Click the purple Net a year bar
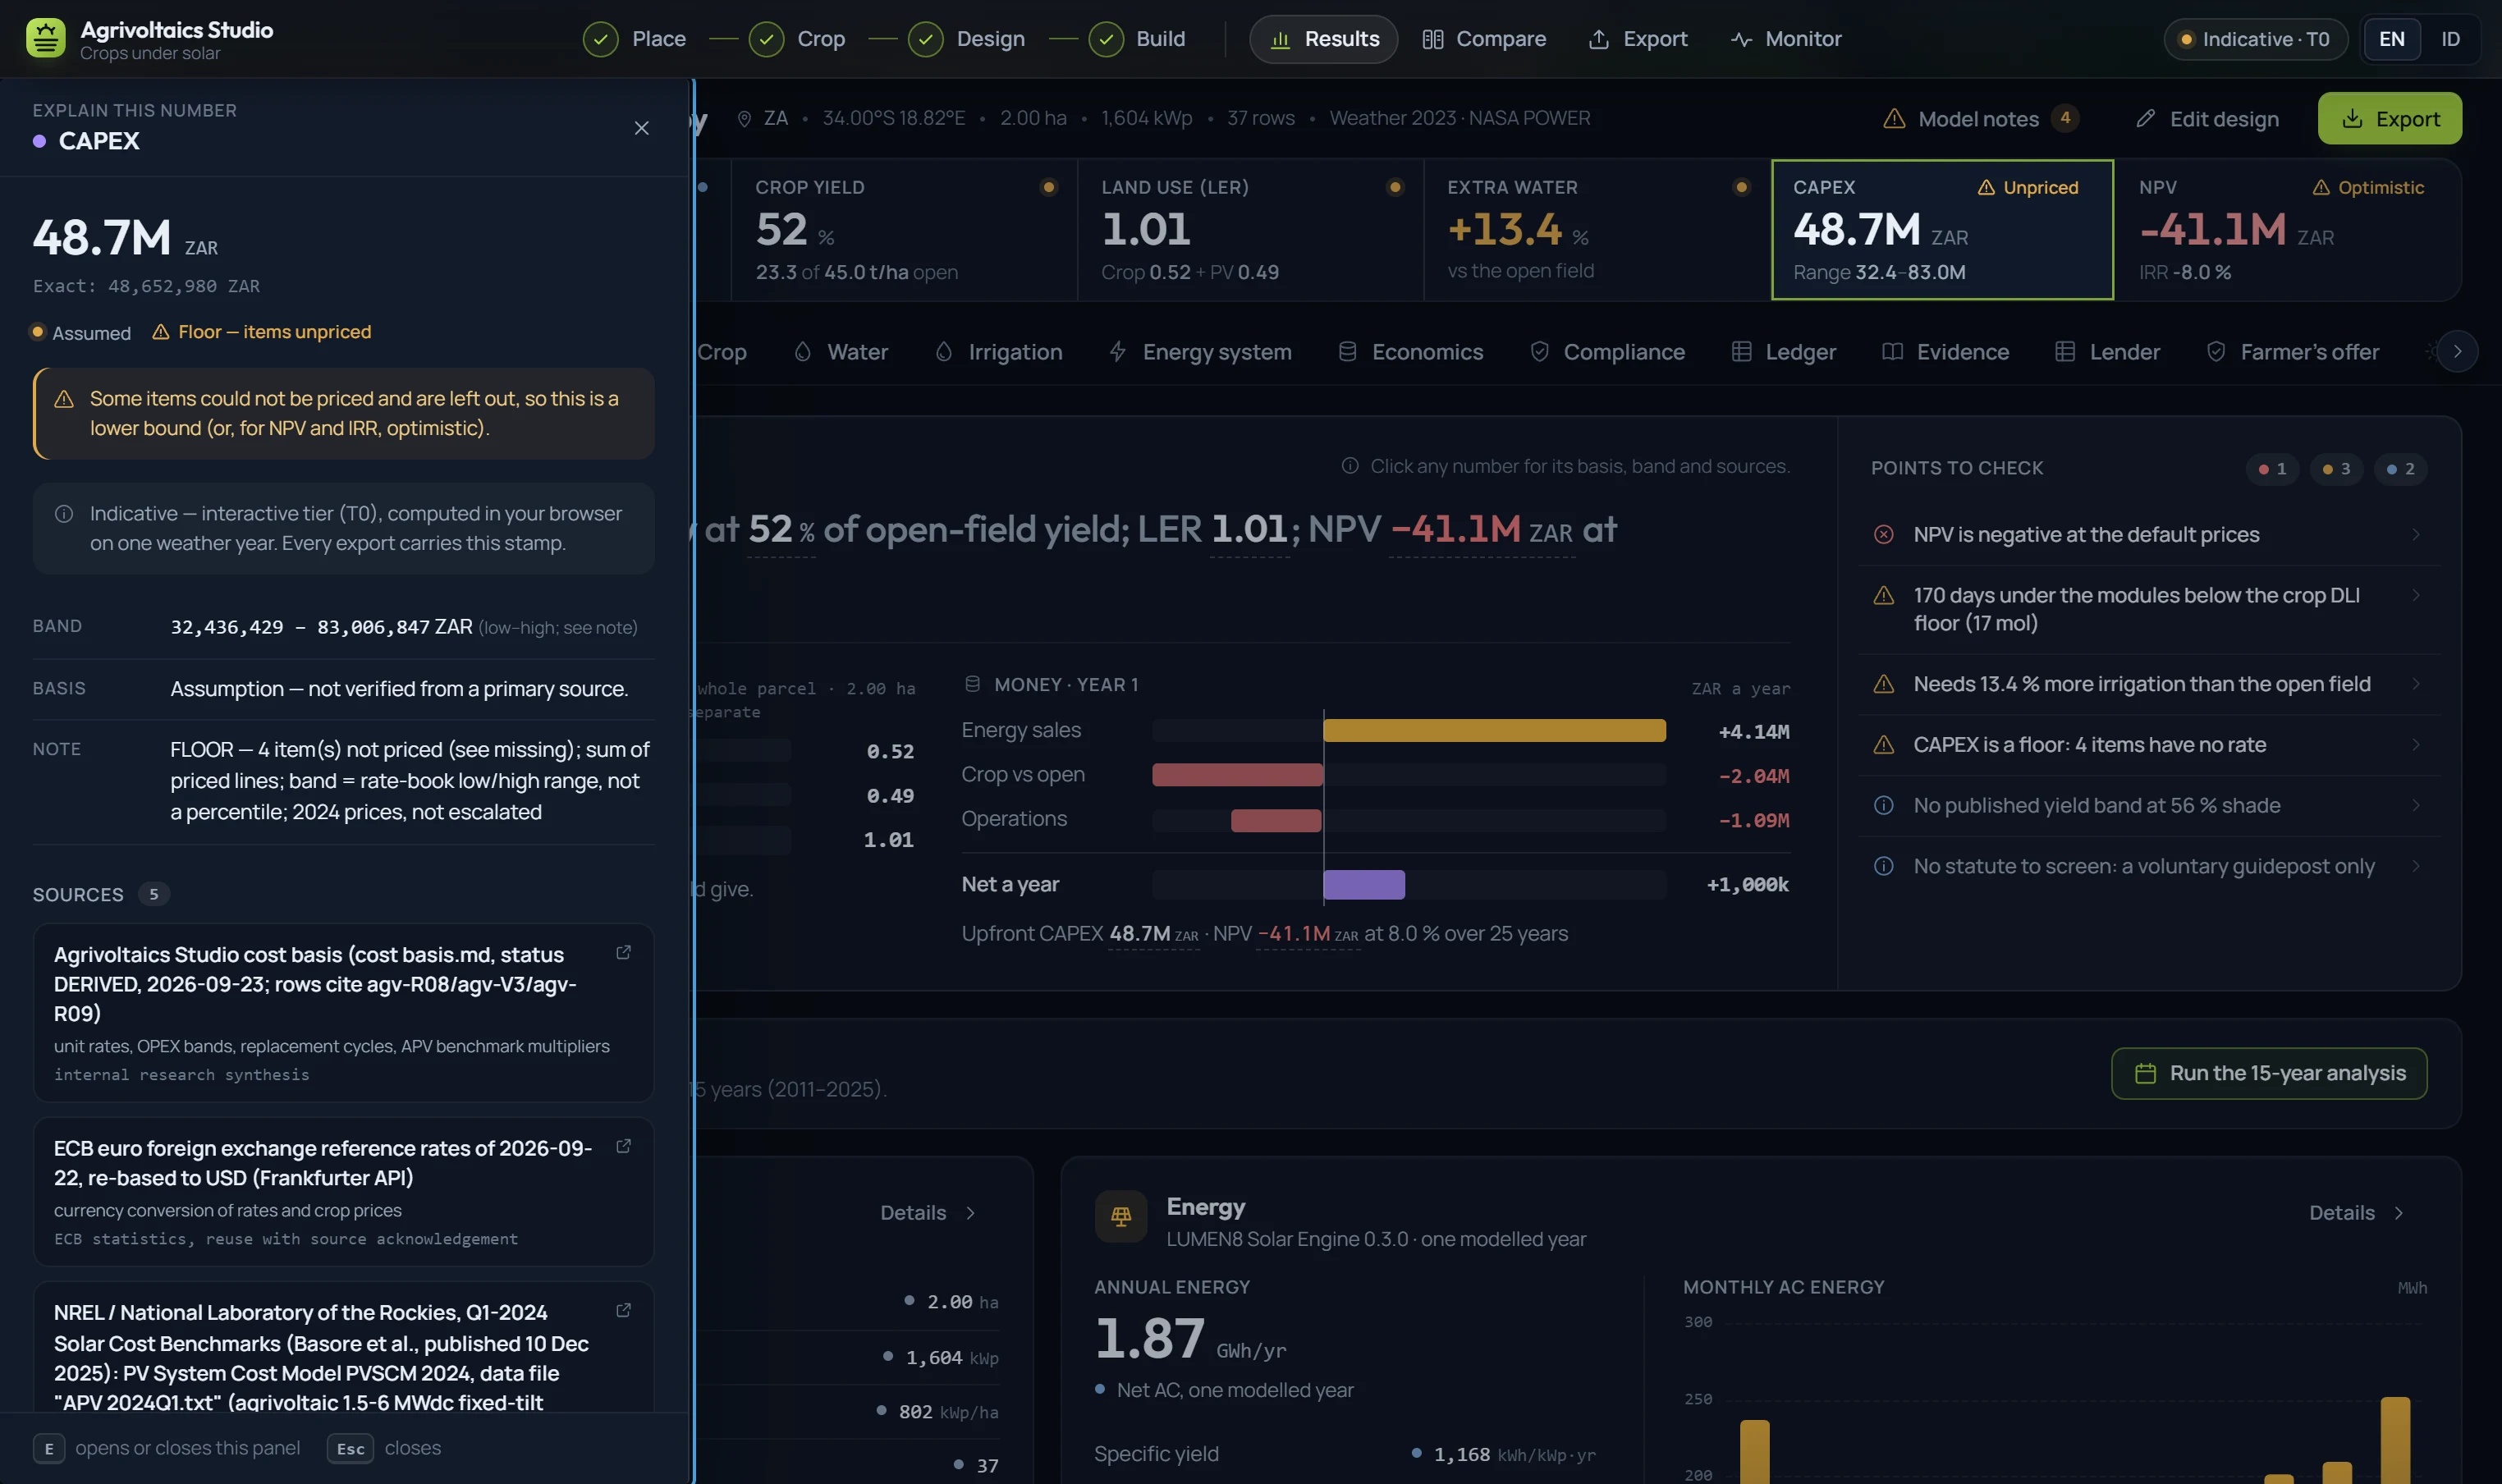This screenshot has height=1484, width=2502. point(1364,885)
